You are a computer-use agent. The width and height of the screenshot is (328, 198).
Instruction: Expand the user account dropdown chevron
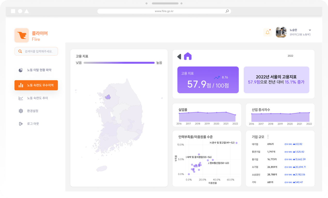[310, 30]
